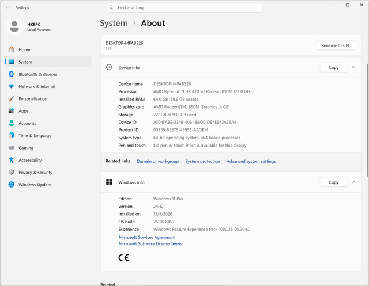Open Privacy & security settings
Viewport: 369px width, 286px height.
48,172
